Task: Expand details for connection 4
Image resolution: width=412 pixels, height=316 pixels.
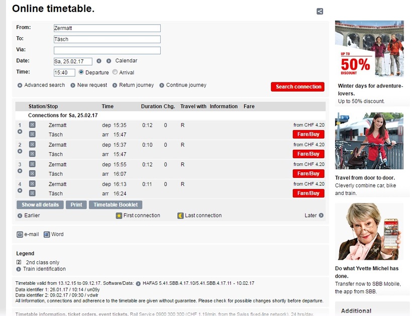Action: point(20,190)
